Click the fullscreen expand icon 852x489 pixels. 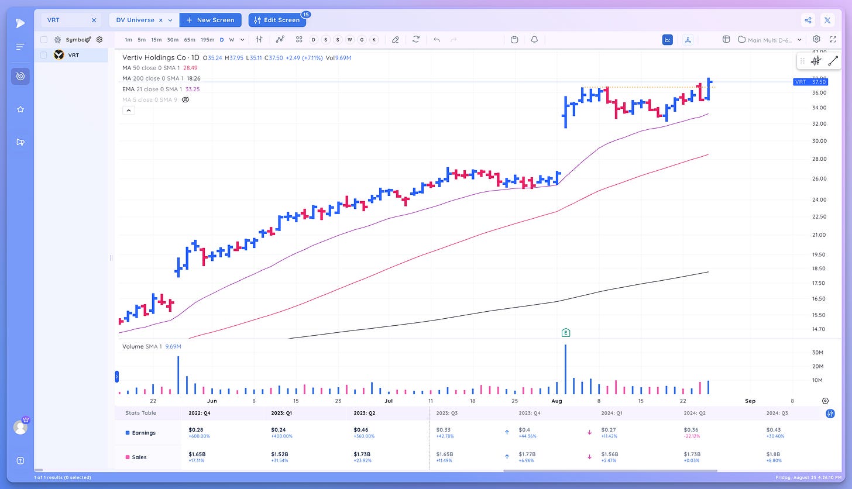833,39
